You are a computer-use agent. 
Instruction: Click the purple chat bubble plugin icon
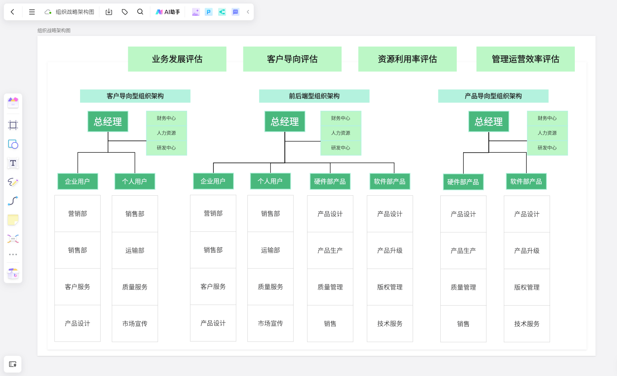[x=236, y=12]
